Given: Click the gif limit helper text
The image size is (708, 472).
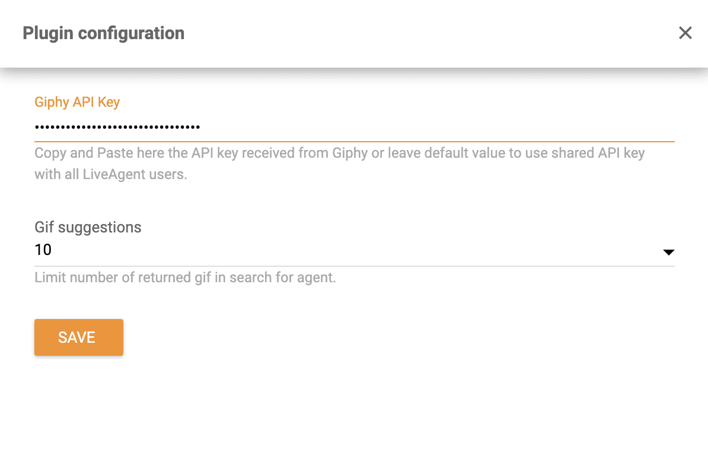Looking at the screenshot, I should (x=185, y=277).
